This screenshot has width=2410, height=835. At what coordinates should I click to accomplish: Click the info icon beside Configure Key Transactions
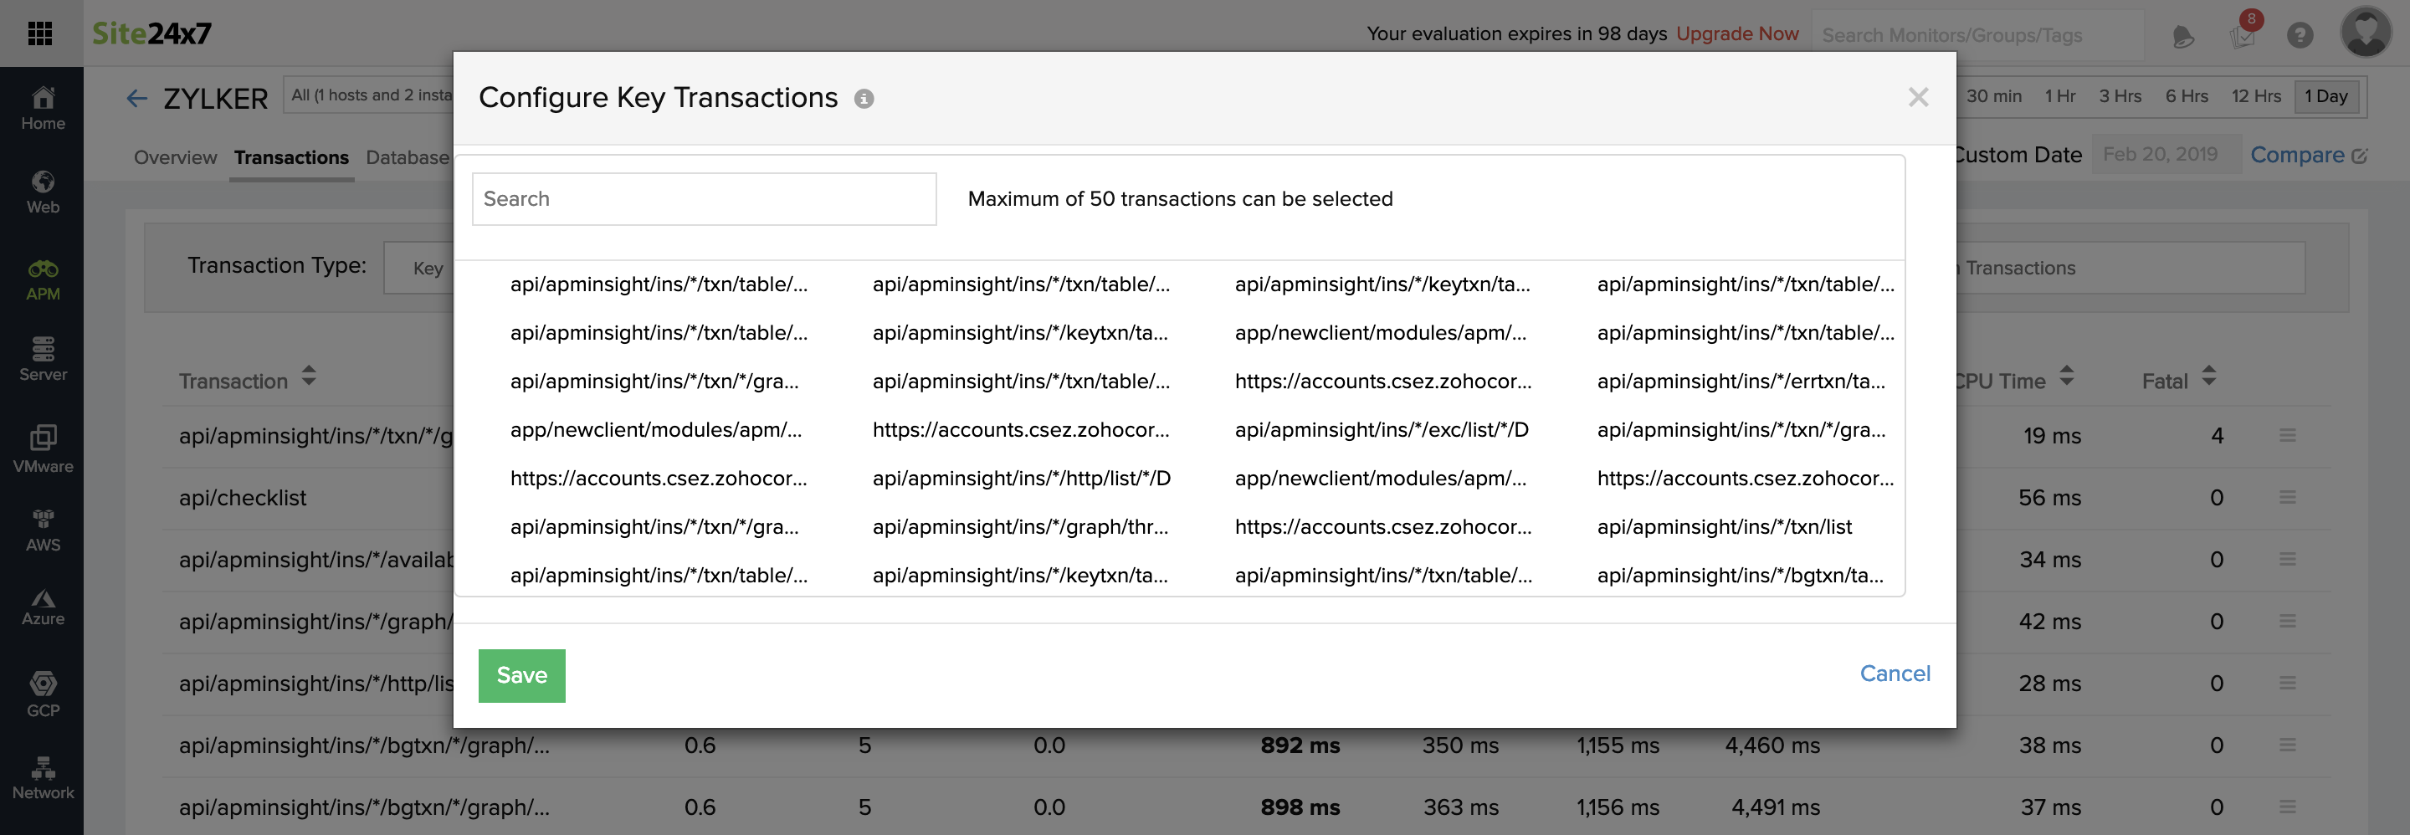(864, 98)
